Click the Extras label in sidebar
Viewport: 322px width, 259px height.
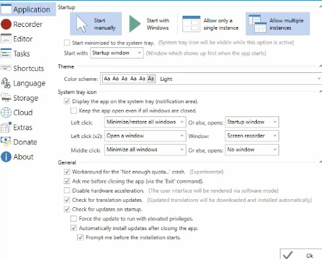pyautogui.click(x=23, y=128)
